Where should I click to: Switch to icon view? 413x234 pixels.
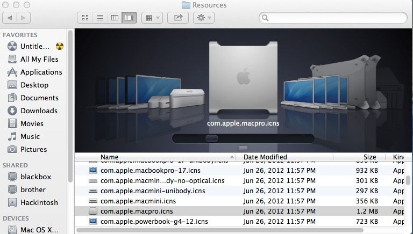coord(85,18)
